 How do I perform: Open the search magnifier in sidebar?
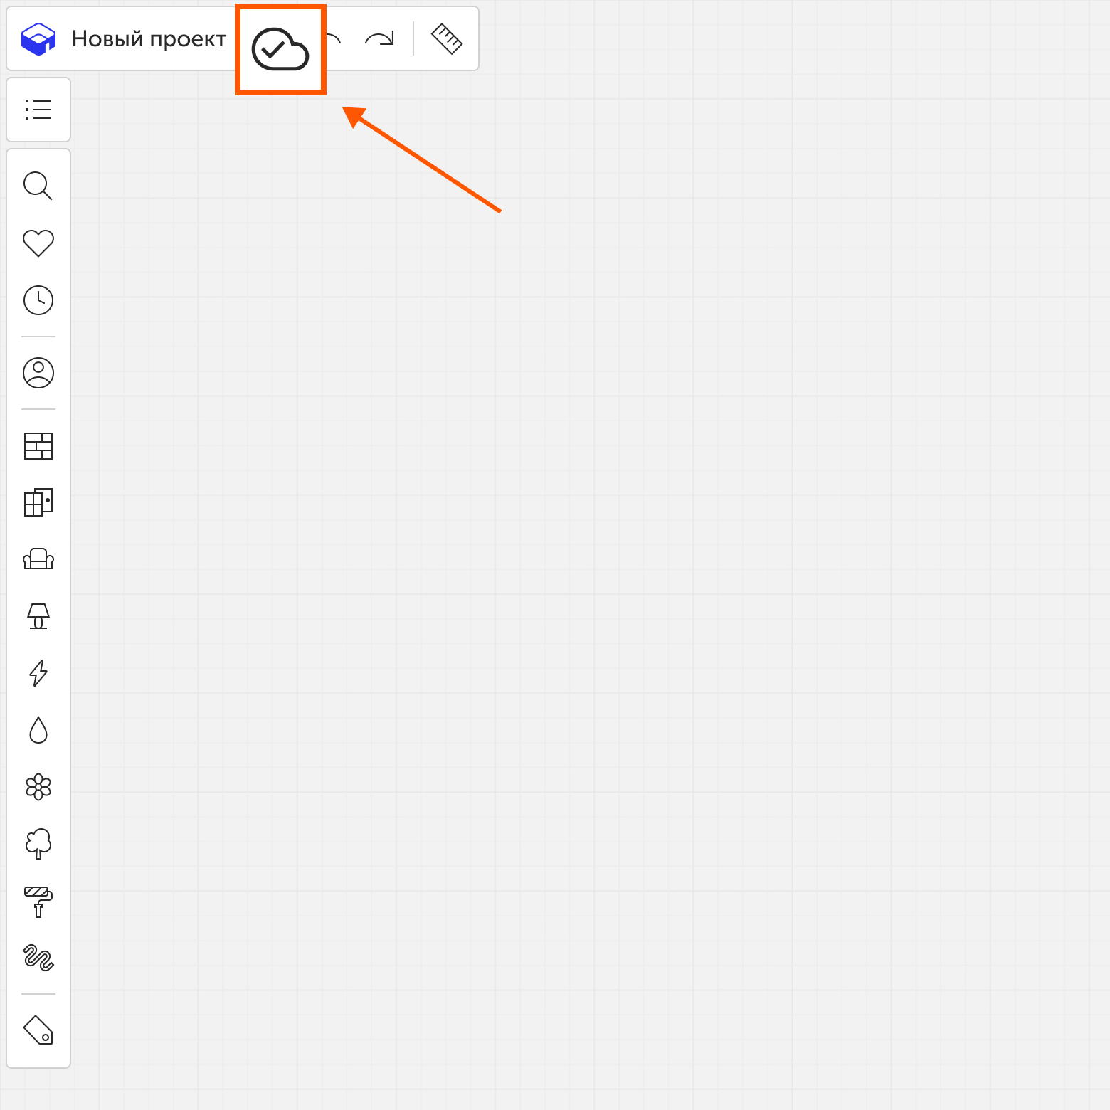click(x=38, y=186)
